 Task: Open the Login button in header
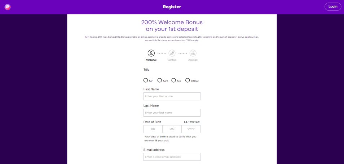pyautogui.click(x=333, y=6)
